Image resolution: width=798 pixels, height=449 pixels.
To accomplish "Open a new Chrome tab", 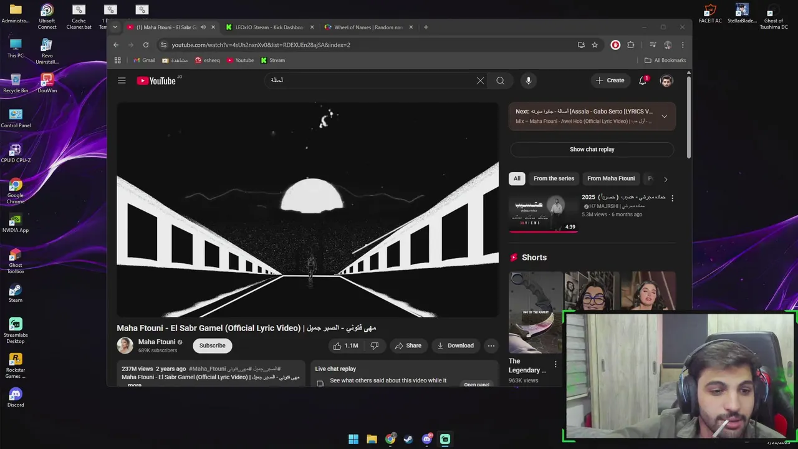I will 426,27.
